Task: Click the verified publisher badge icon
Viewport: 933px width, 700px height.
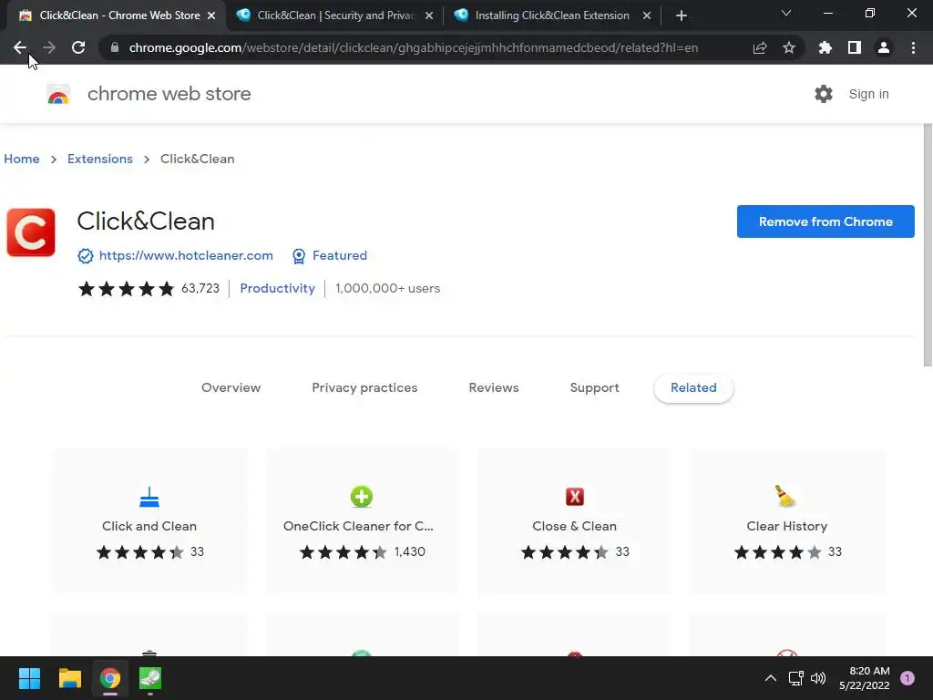Action: [x=86, y=256]
